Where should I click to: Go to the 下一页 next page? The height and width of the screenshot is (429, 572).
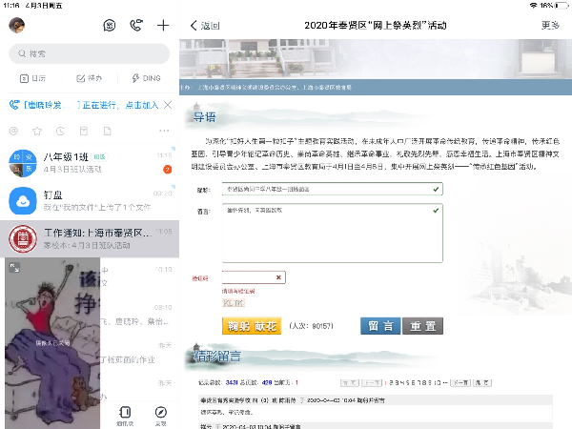pyautogui.click(x=460, y=382)
